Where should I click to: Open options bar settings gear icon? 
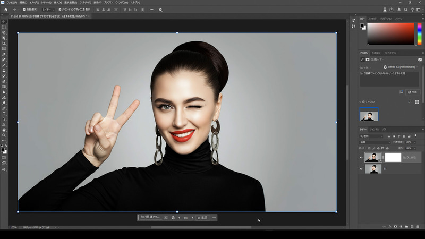(x=160, y=10)
